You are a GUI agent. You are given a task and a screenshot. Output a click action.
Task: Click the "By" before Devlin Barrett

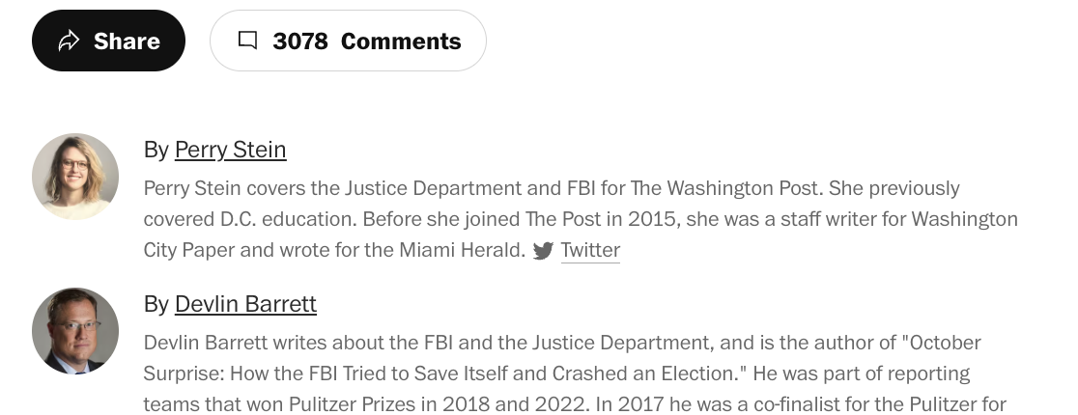pos(156,304)
